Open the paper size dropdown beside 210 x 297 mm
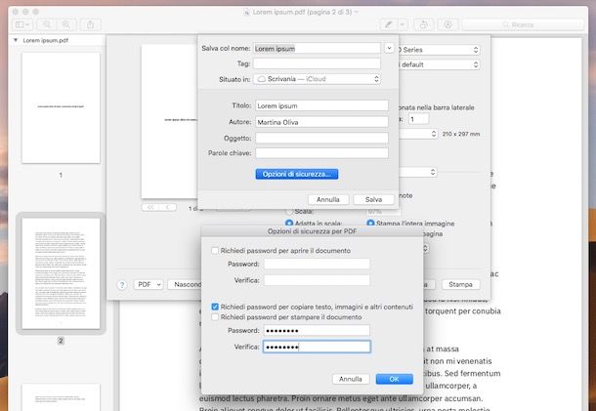The image size is (596, 411). tap(417, 134)
